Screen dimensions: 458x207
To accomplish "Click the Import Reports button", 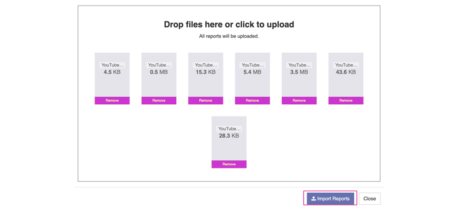I will click(331, 199).
